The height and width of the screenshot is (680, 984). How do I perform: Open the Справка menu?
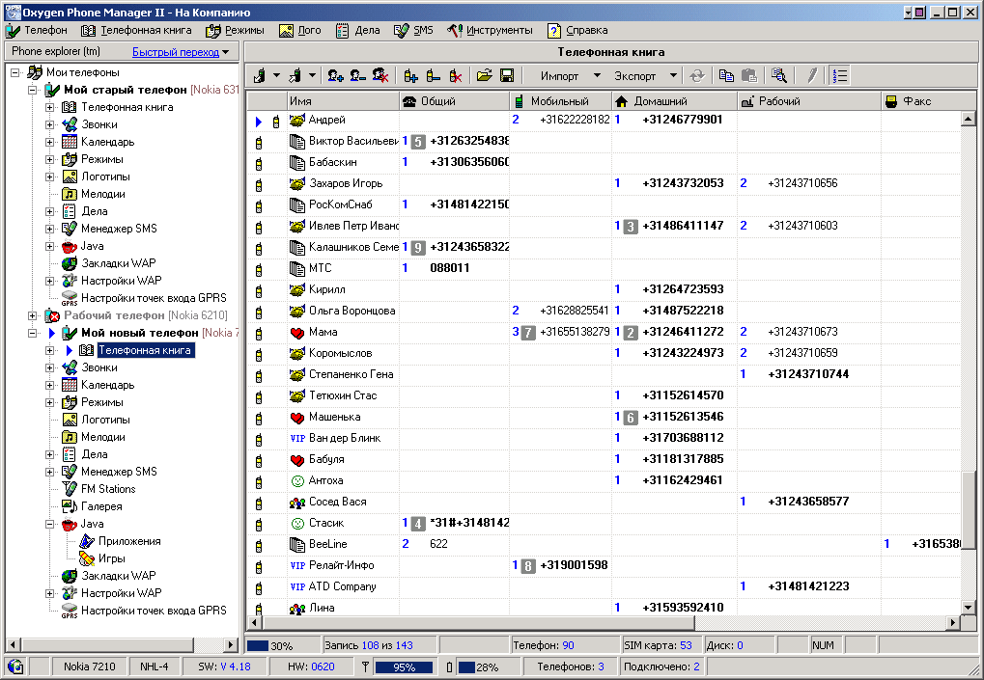tap(577, 30)
